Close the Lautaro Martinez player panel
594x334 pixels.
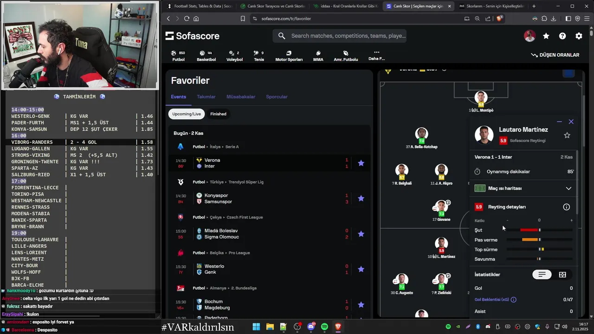coord(571,122)
